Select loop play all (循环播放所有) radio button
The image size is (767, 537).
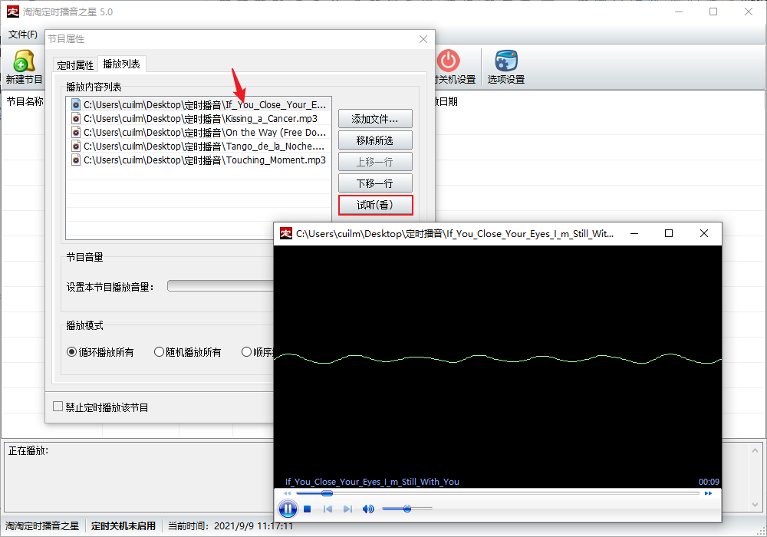[x=72, y=351]
